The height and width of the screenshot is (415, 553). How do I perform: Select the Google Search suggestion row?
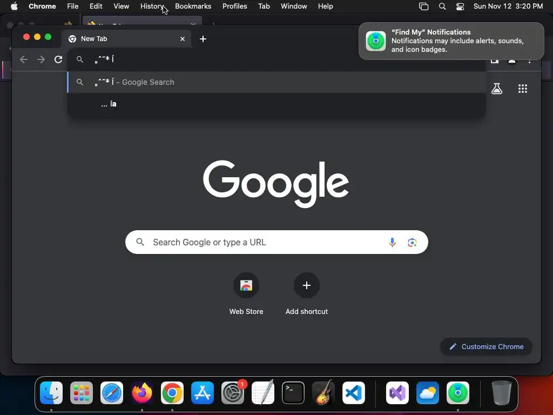point(276,82)
